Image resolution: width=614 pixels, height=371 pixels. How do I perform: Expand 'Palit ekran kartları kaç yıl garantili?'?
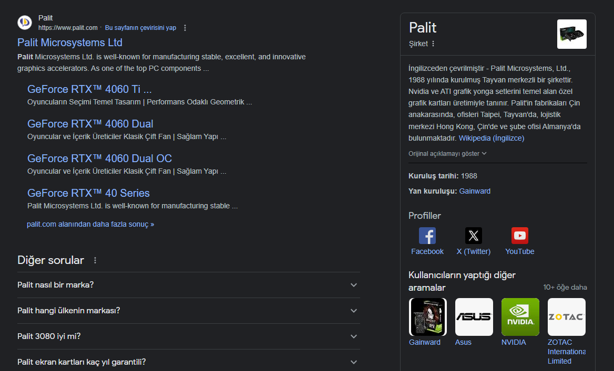(x=189, y=362)
